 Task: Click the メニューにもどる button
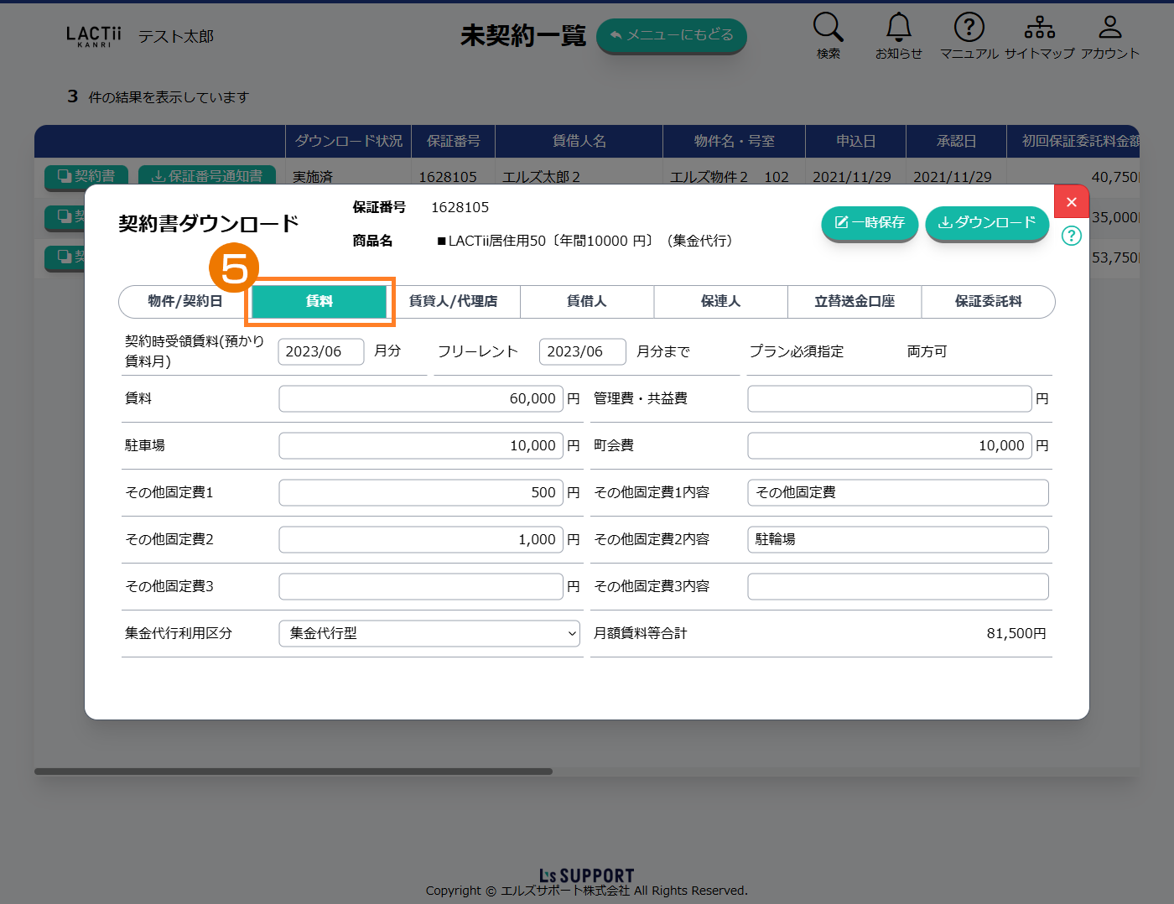(x=671, y=35)
